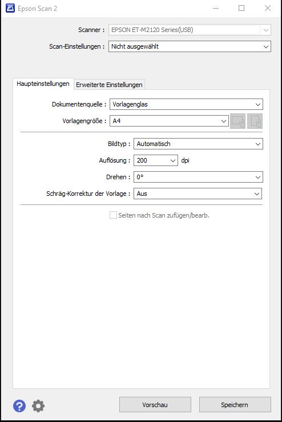Expand the Bildtyp dropdown showing Automatisch
Viewport: 282px width, 422px height.
[198, 144]
